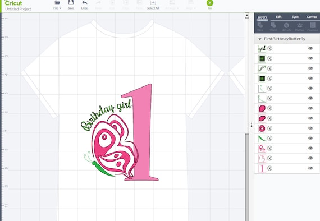Click the Weld tool in Layers panel
The height and width of the screenshot is (221, 320).
pyautogui.click(x=273, y=27)
